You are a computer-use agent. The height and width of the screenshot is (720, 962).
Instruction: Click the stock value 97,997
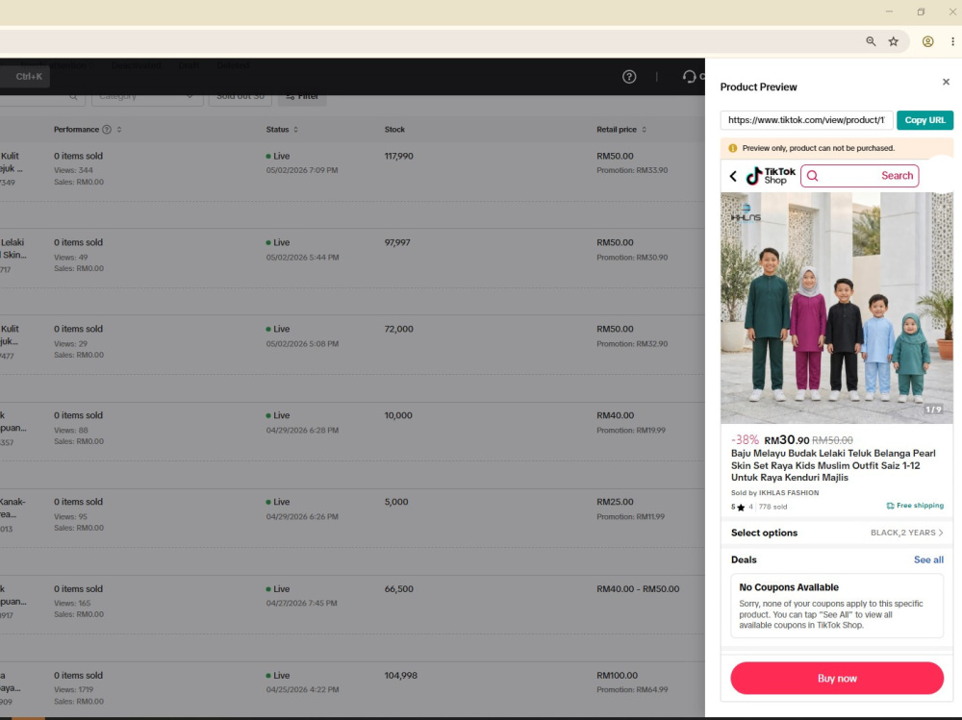click(397, 242)
